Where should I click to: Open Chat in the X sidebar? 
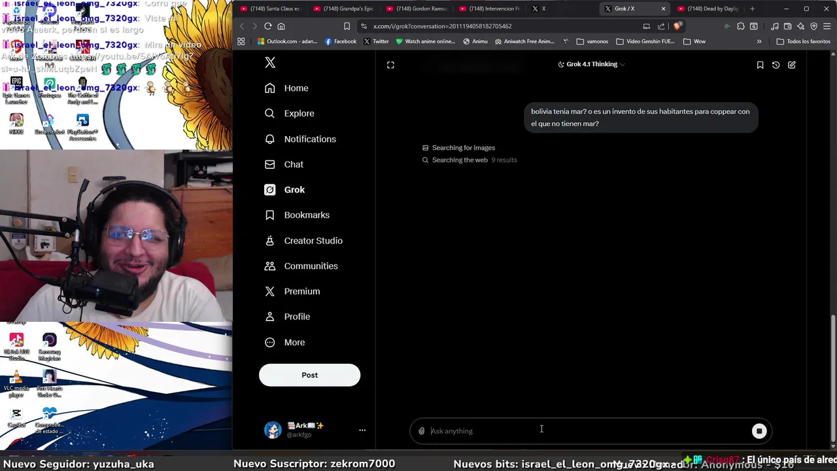click(284, 164)
